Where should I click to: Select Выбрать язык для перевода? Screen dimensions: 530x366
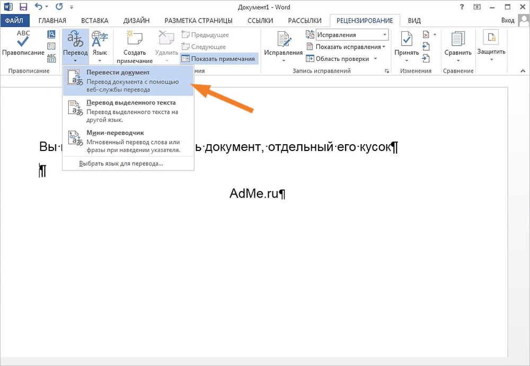point(121,164)
